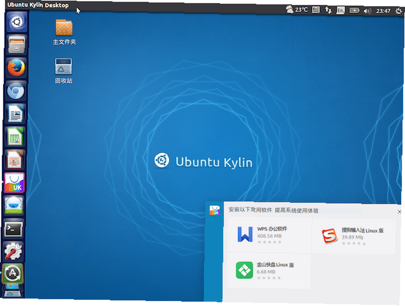The width and height of the screenshot is (405, 306).
Task: Click the 金山快盘 star rating row
Action: (x=269, y=278)
